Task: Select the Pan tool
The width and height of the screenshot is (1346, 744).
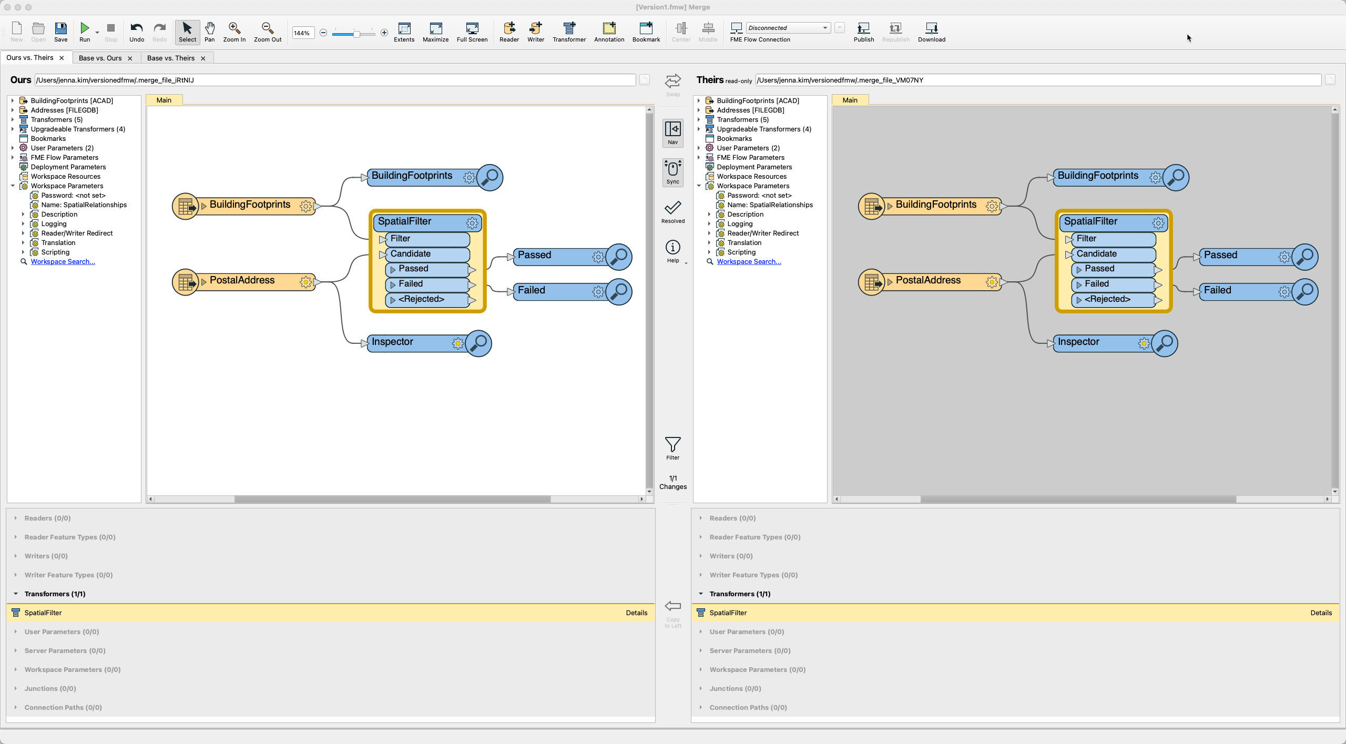Action: 209,32
